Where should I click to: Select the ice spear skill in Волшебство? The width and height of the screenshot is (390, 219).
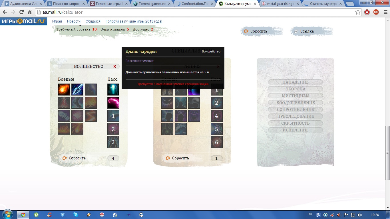77,90
